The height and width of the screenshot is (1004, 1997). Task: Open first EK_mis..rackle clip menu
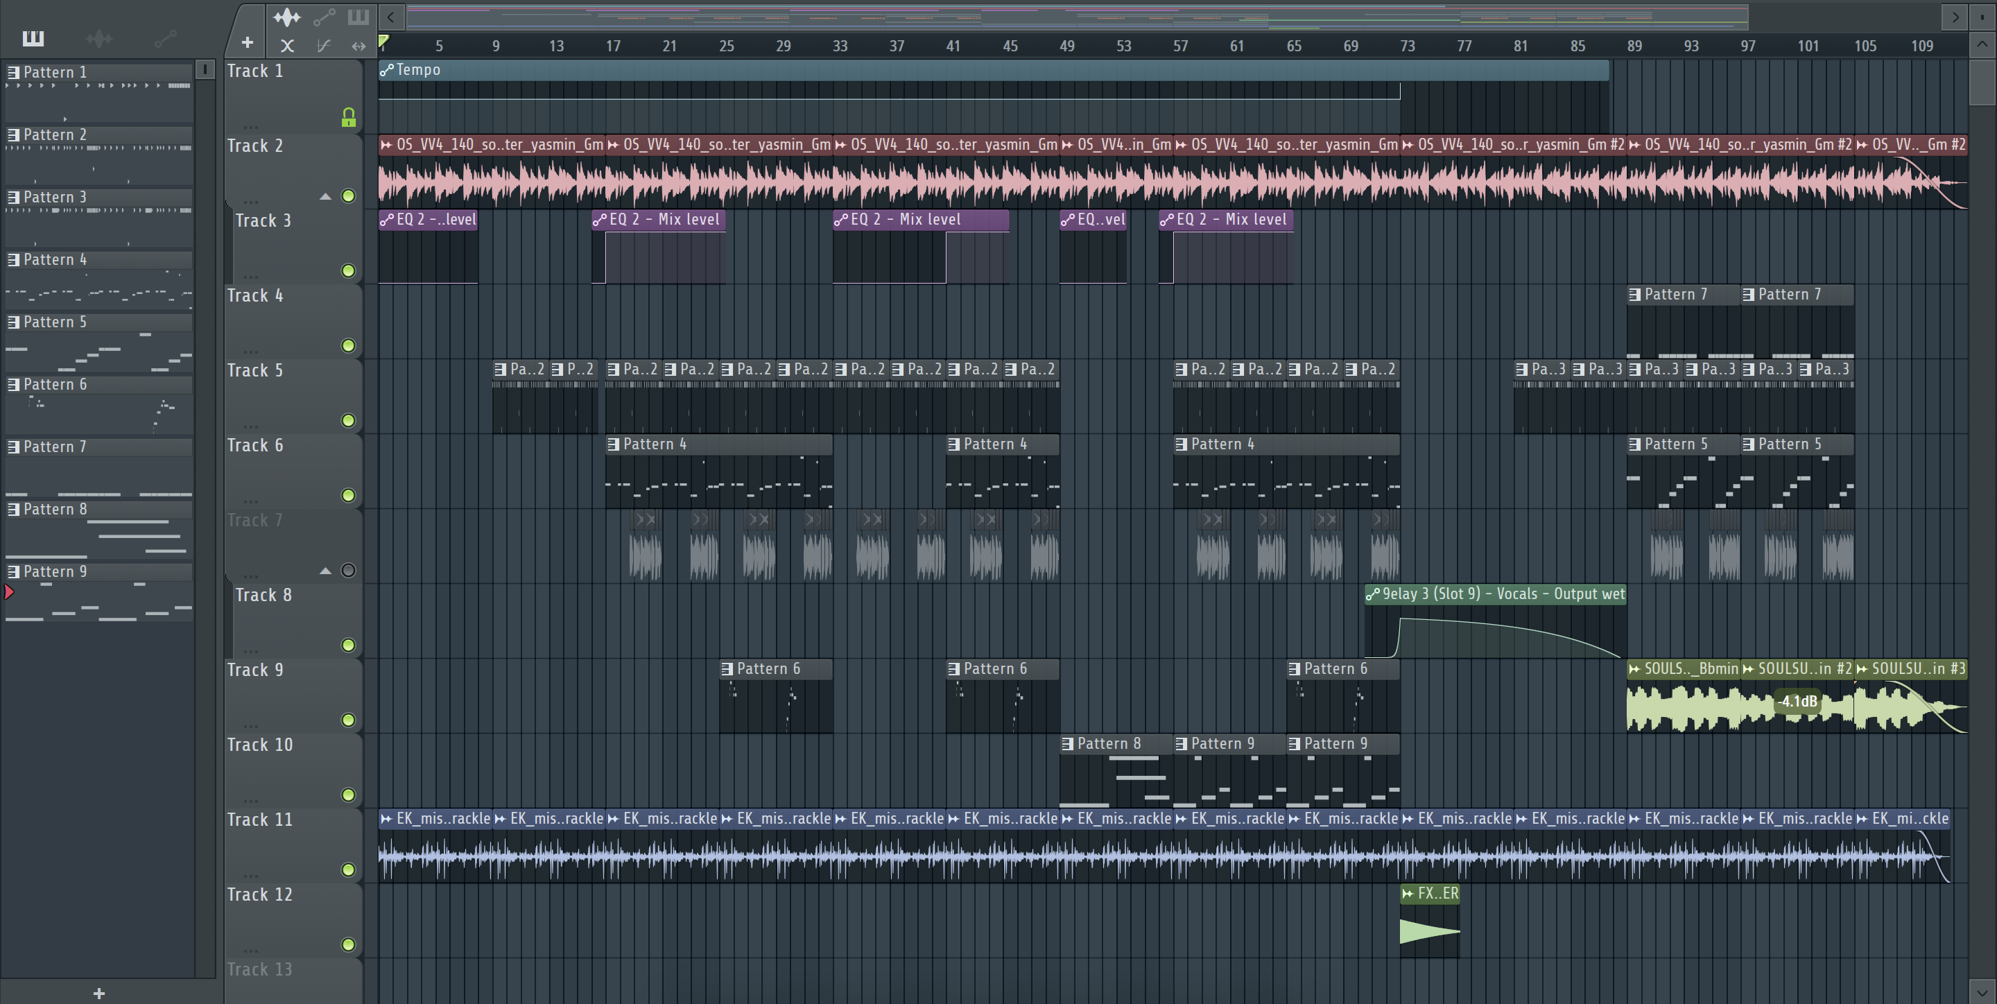pyautogui.click(x=386, y=819)
